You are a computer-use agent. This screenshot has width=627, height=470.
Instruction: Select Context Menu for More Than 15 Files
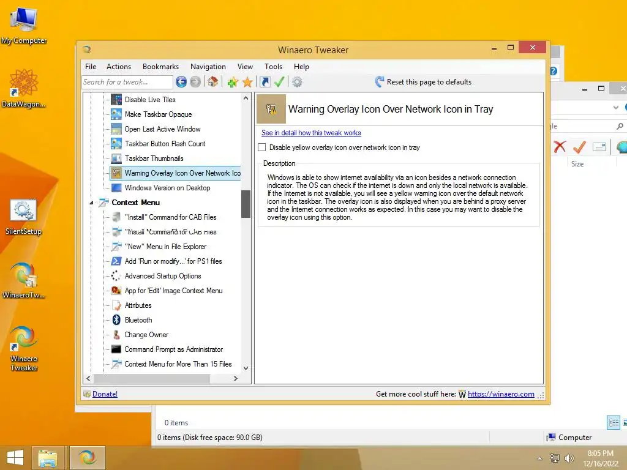(178, 364)
